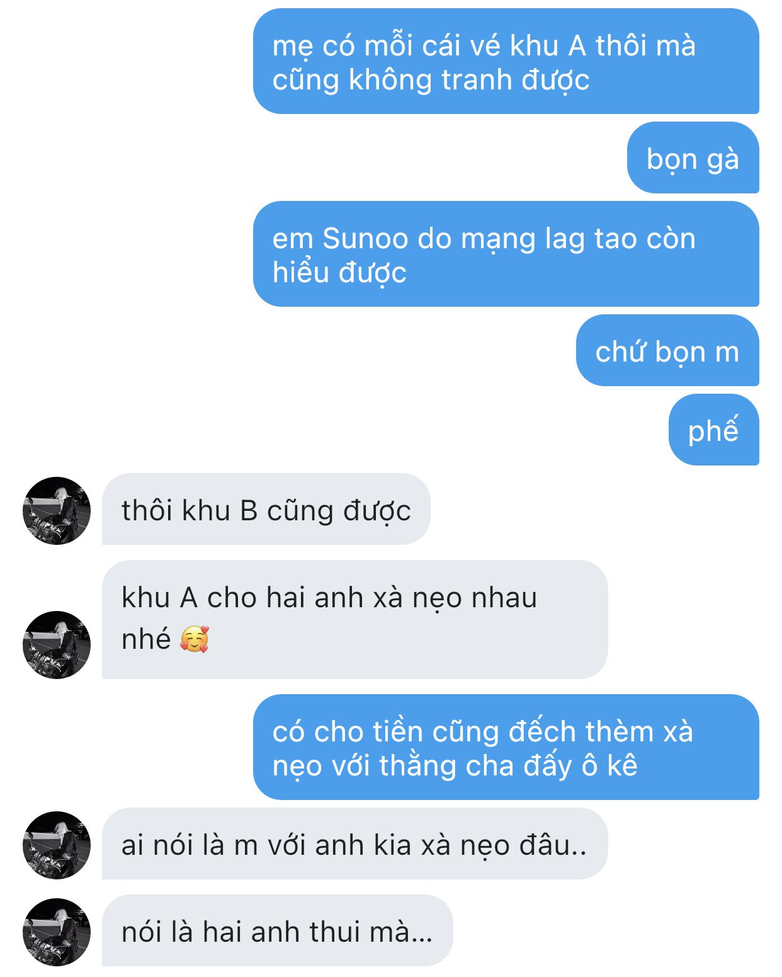This screenshot has width=782, height=977.
Task: Tap the 'em Sunoo do mạng lag' message
Action: click(x=506, y=254)
